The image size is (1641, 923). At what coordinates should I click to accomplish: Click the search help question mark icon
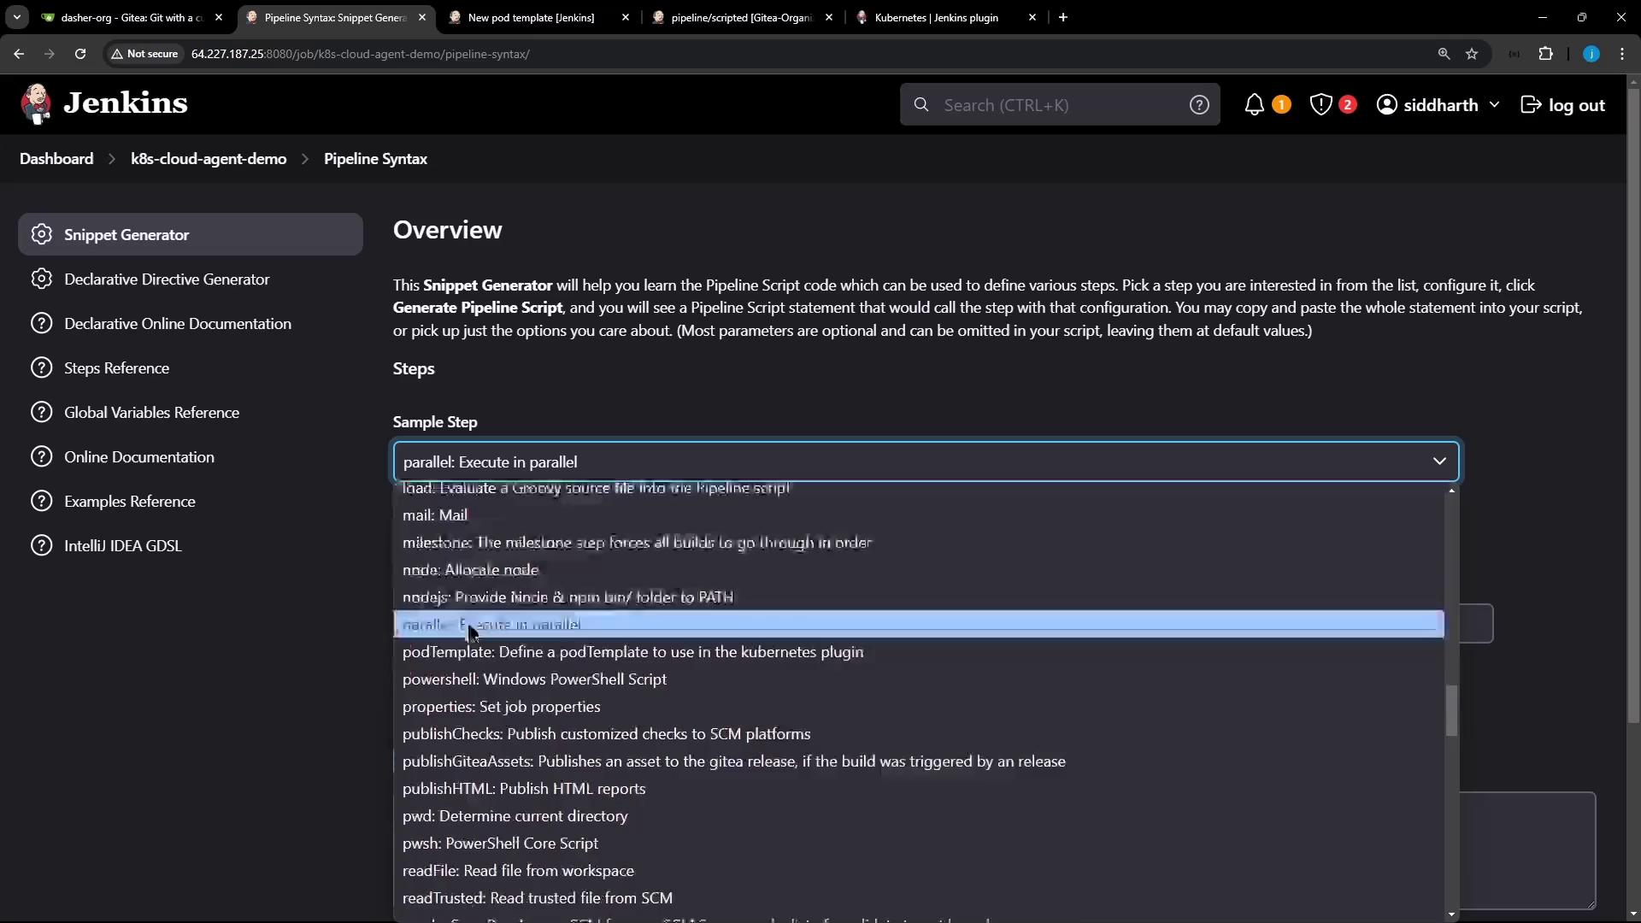[1199, 105]
